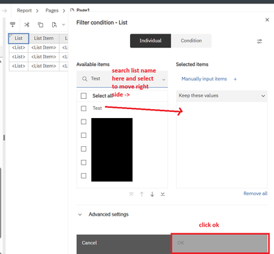Click the OK button
Screen dimensions: 274x254
click(x=220, y=243)
